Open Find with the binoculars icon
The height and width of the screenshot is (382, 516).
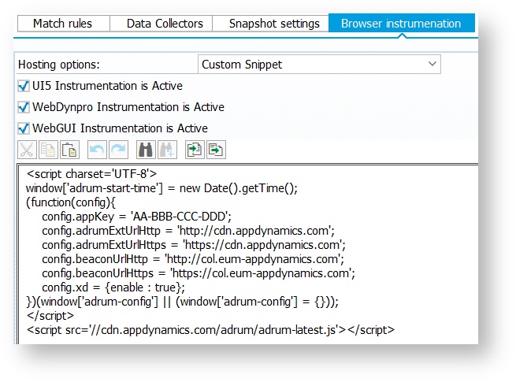coord(146,150)
